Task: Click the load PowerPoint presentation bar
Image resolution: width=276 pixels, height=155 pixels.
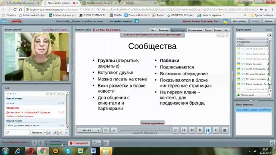Action: [x=152, y=35]
